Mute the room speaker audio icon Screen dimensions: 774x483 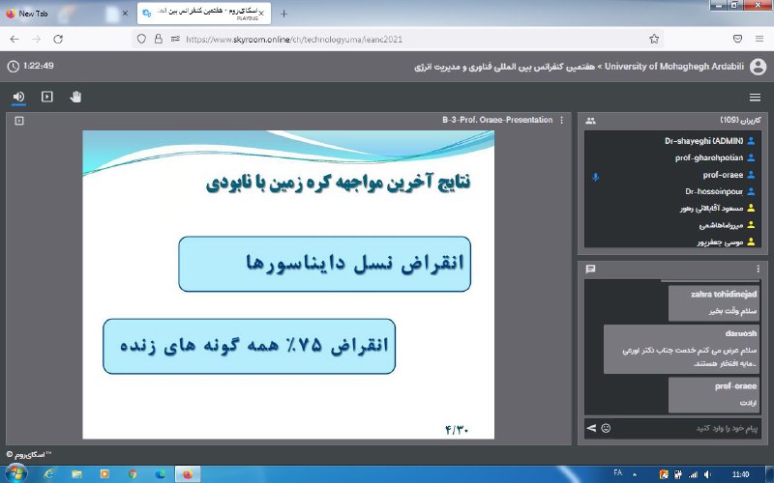pos(18,97)
